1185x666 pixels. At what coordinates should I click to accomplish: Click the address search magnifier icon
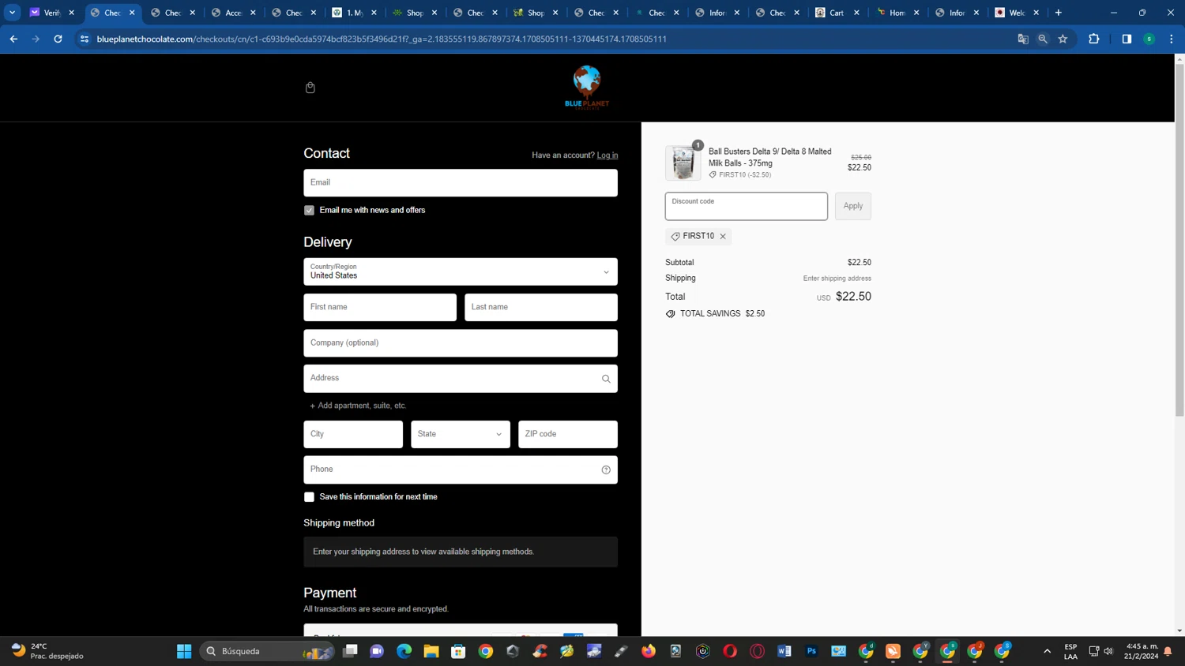(606, 379)
